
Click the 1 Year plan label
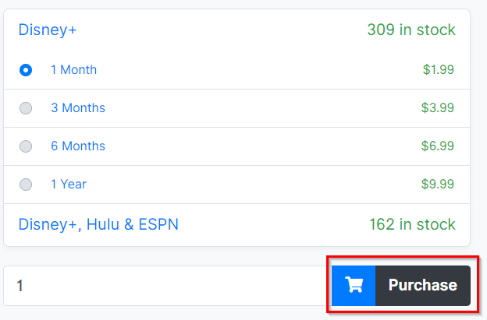[x=69, y=184]
